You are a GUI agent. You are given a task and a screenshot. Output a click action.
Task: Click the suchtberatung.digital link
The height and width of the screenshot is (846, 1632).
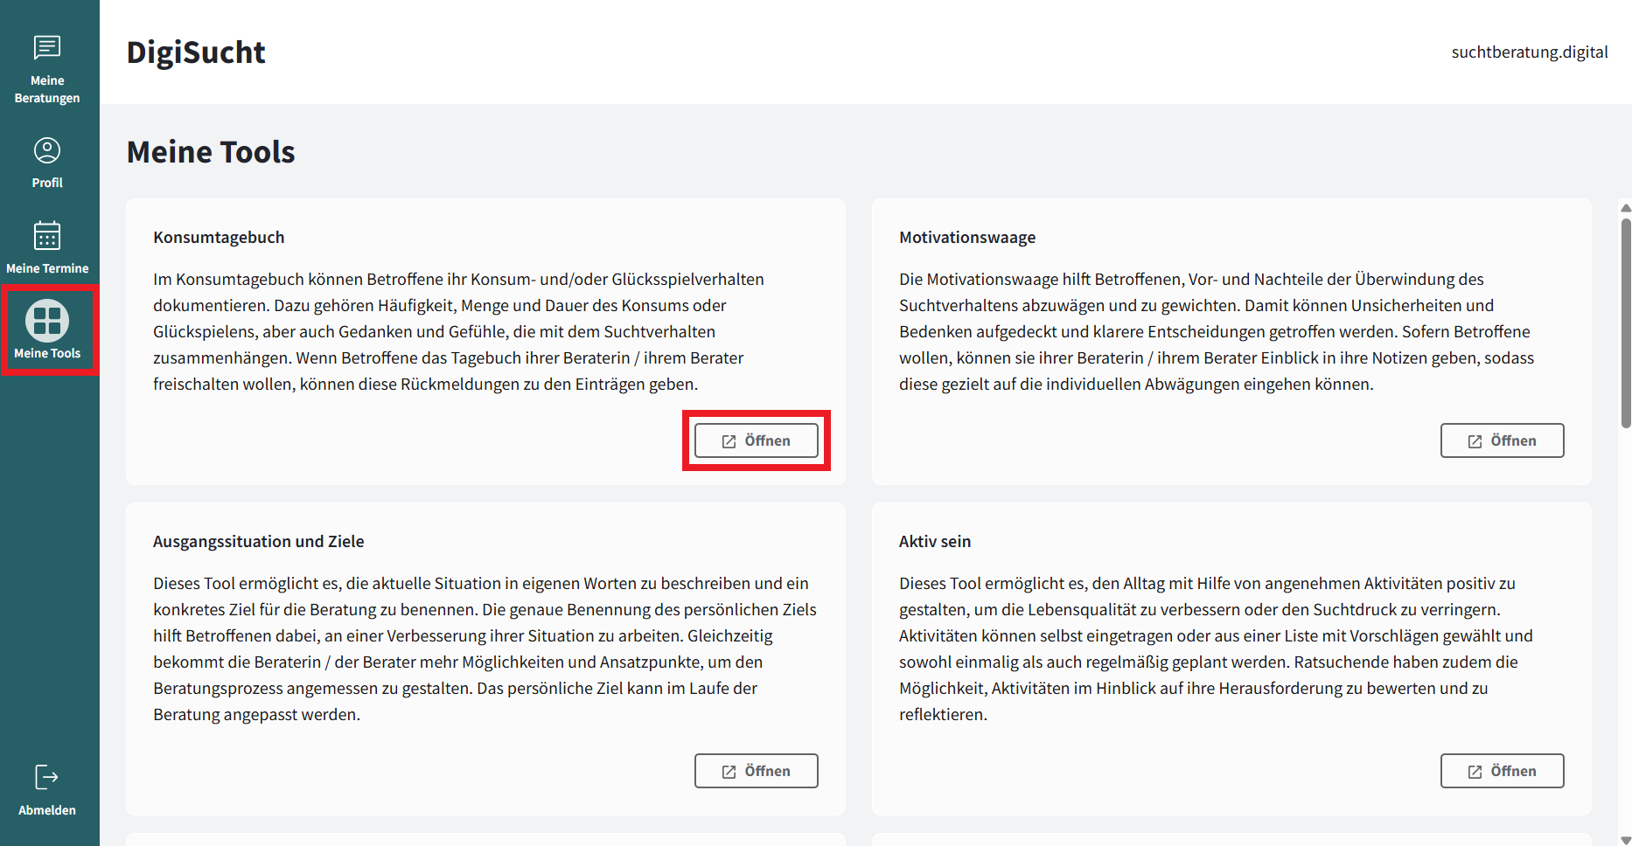(1529, 52)
